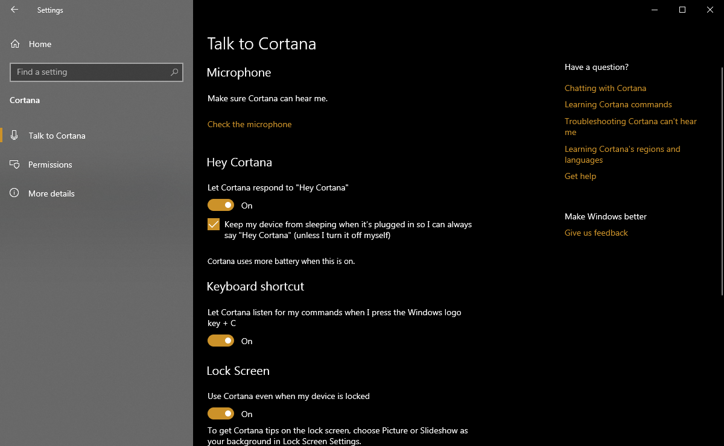Maximize the Settings window
Image resolution: width=724 pixels, height=446 pixels.
pos(682,10)
